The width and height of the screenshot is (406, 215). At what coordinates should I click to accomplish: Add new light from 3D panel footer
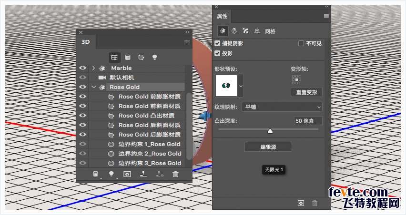click(112, 174)
